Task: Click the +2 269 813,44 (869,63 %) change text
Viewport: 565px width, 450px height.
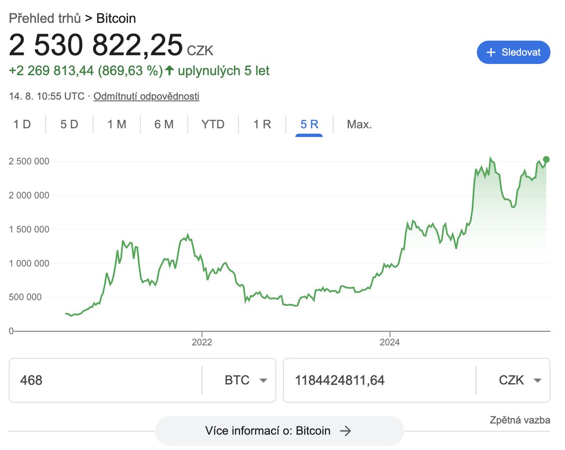Action: [x=86, y=71]
